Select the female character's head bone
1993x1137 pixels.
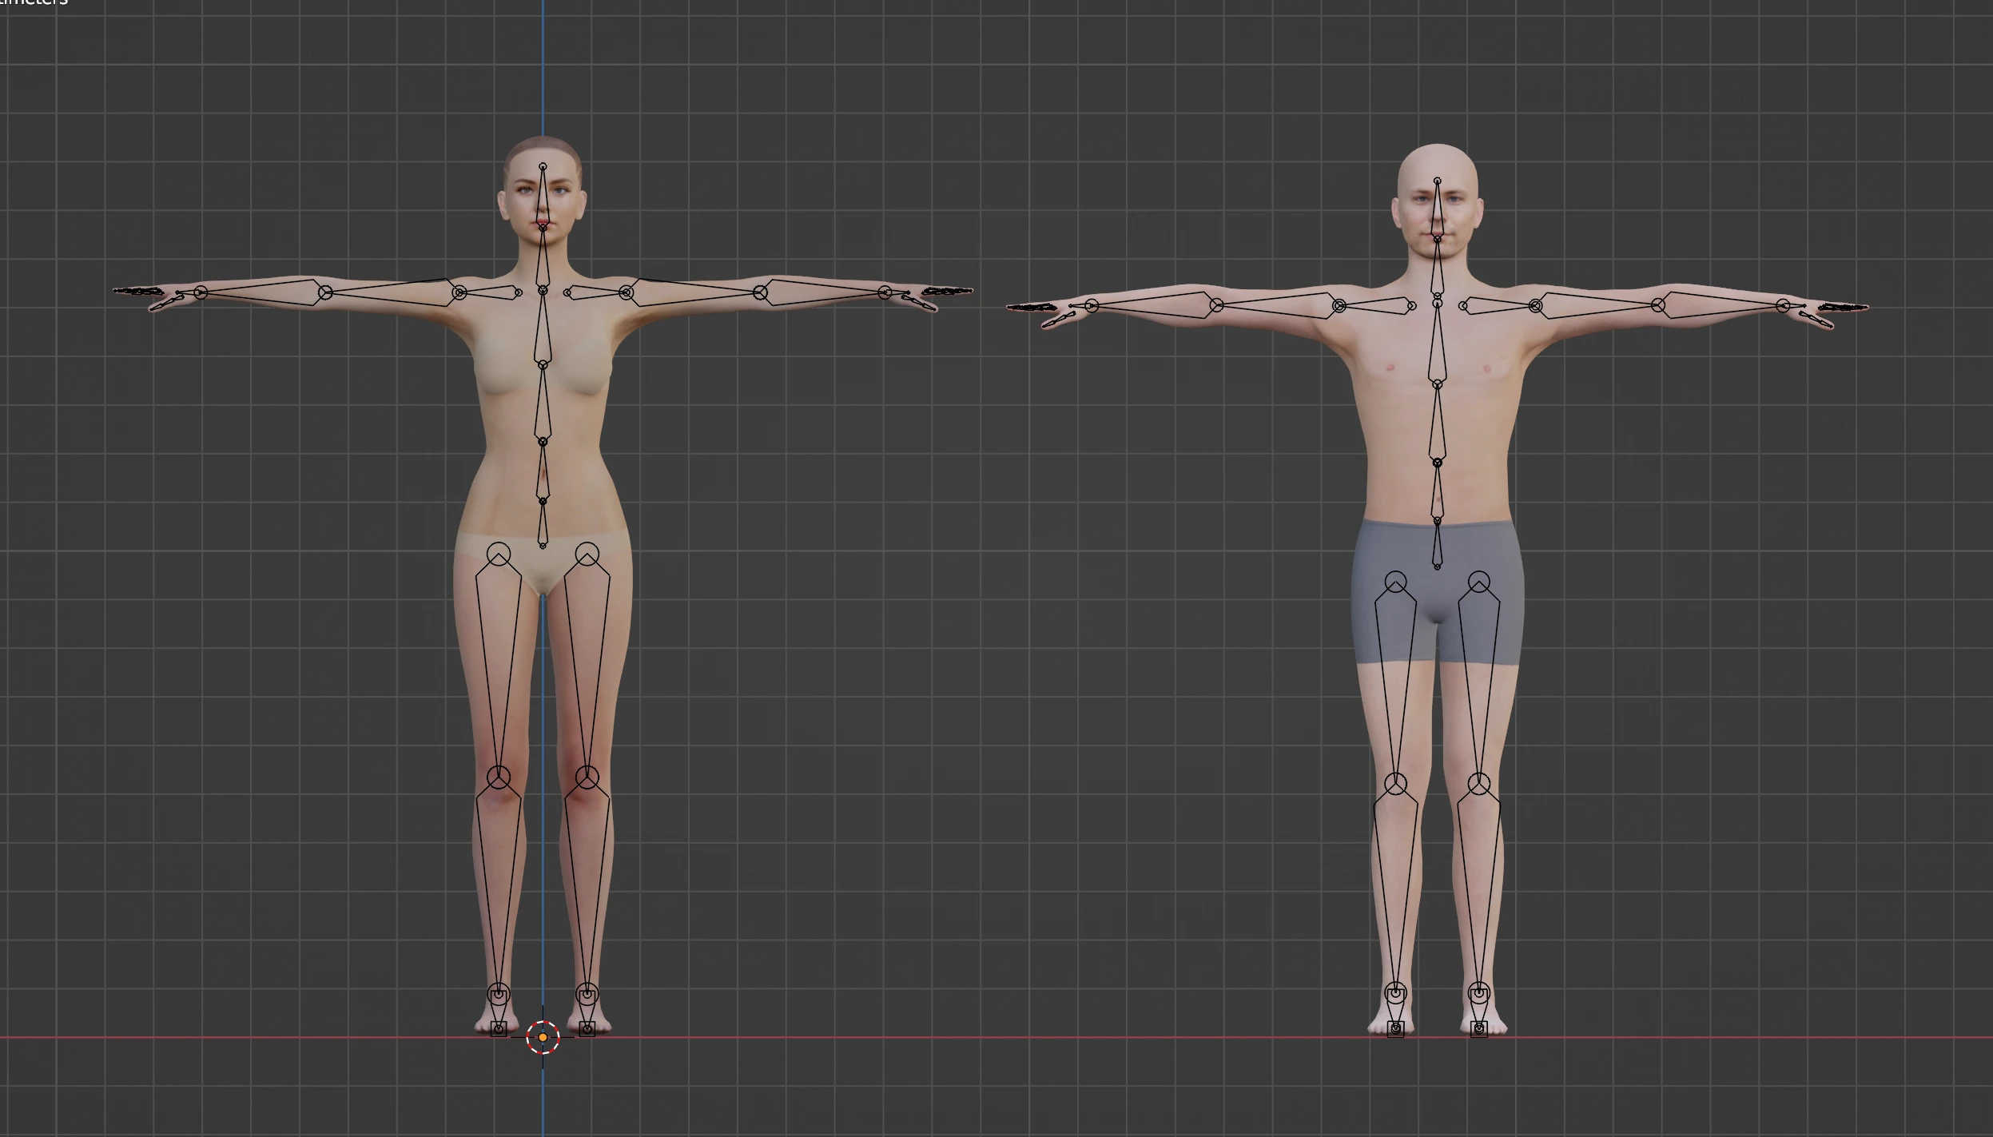pyautogui.click(x=543, y=197)
